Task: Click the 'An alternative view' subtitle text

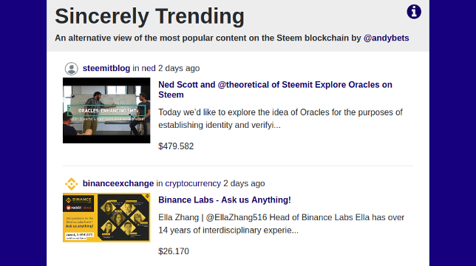Action: pos(232,38)
